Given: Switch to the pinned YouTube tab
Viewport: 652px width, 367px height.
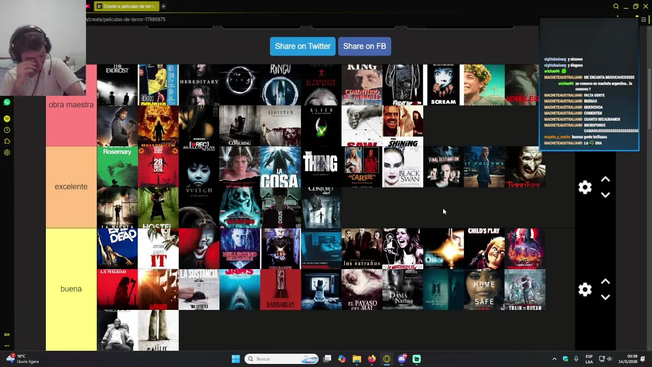Looking at the screenshot, I should click(x=88, y=6).
